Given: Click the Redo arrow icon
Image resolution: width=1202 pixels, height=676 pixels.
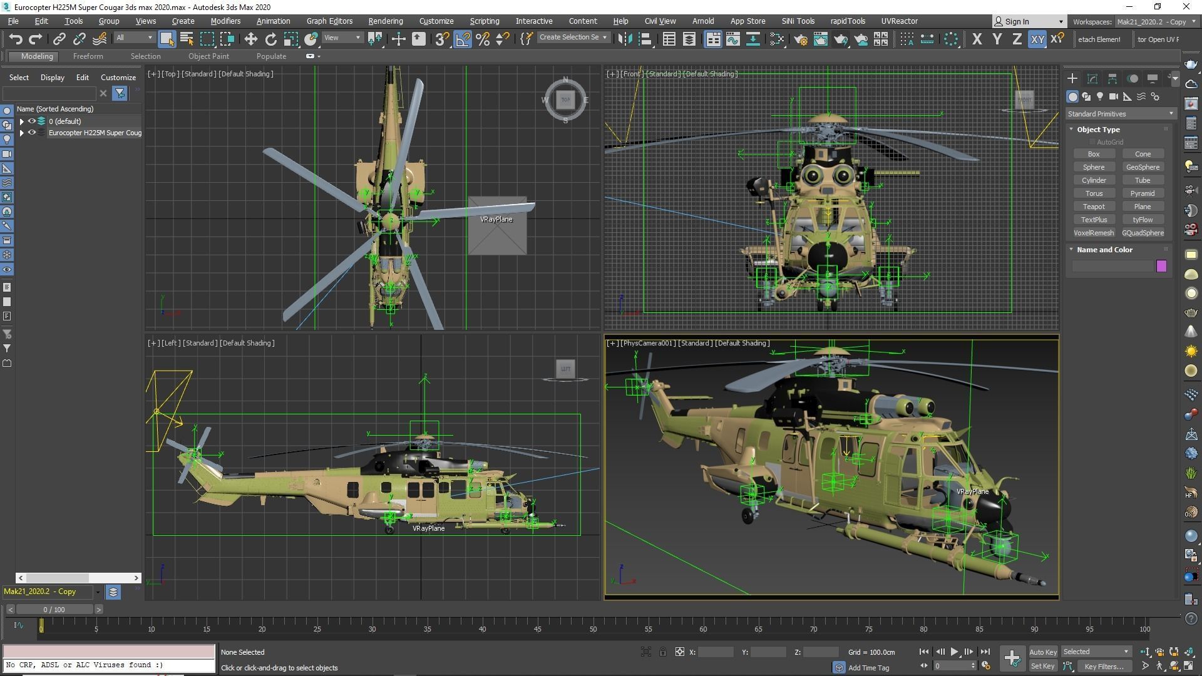Looking at the screenshot, I should point(36,39).
